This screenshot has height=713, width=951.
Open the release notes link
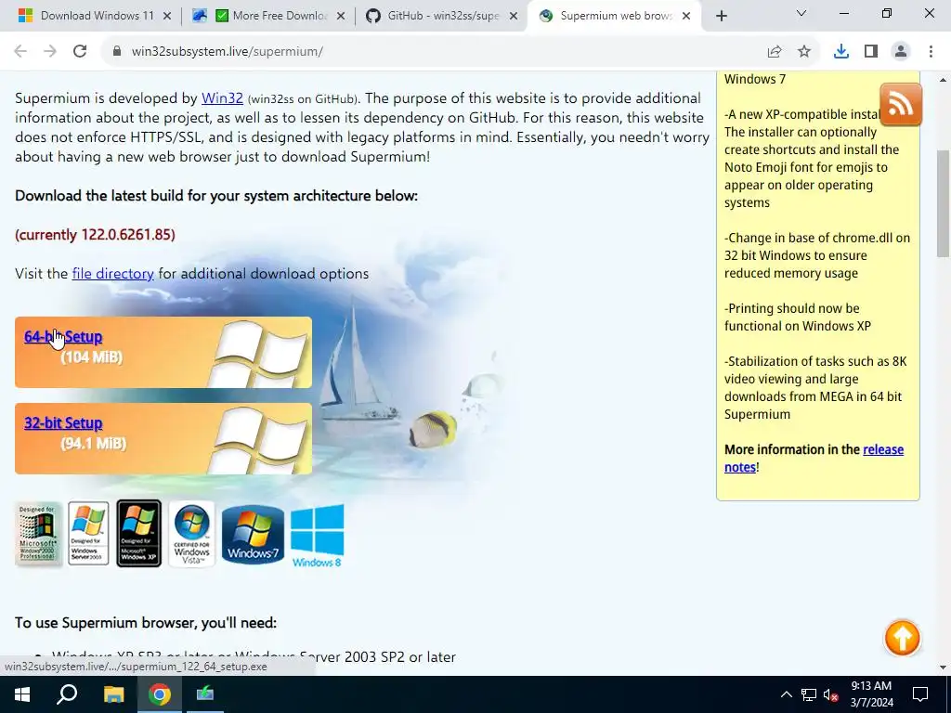coord(814,459)
